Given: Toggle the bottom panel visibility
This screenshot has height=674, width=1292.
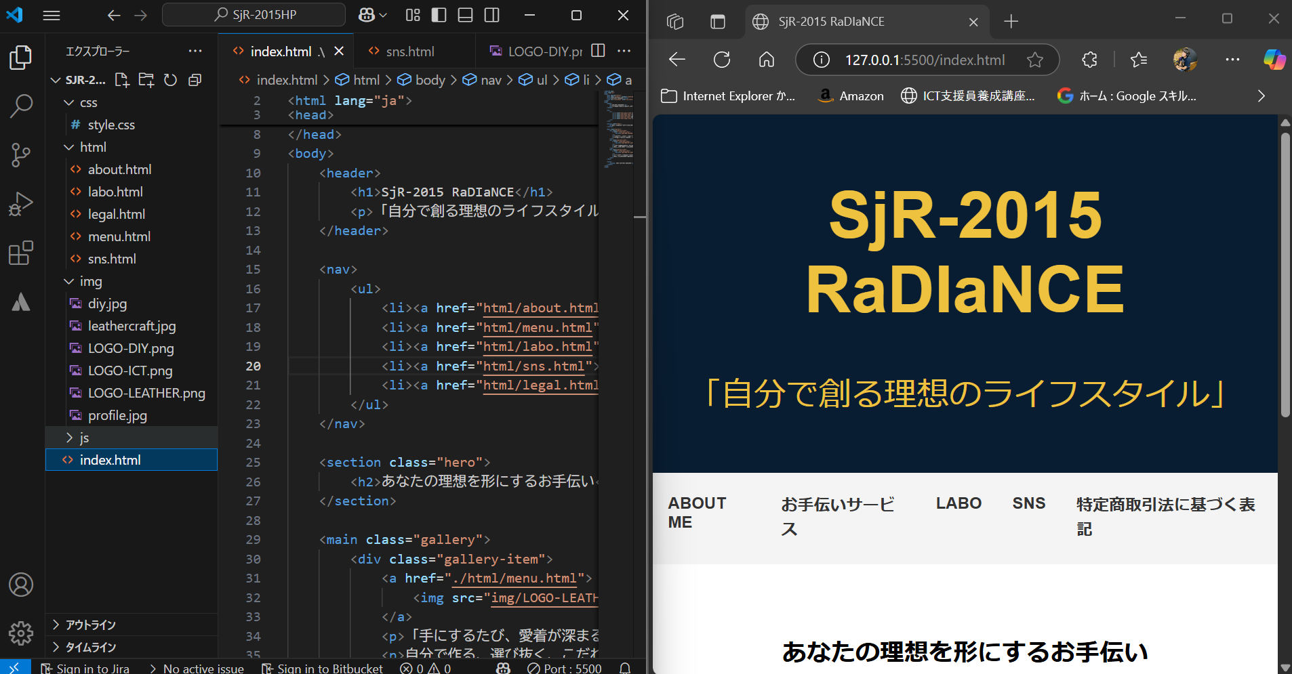Looking at the screenshot, I should point(465,15).
